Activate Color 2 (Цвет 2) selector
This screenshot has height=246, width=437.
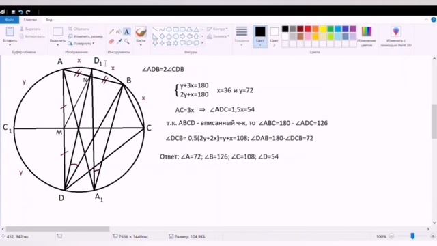click(274, 36)
